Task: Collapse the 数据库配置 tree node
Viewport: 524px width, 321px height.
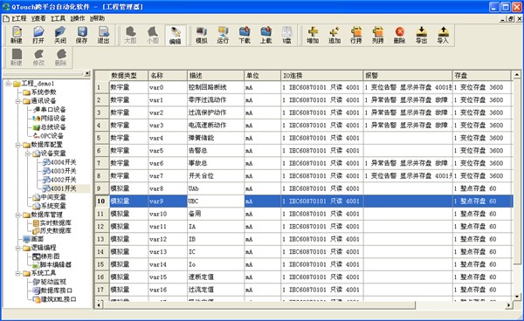Action: (17, 145)
